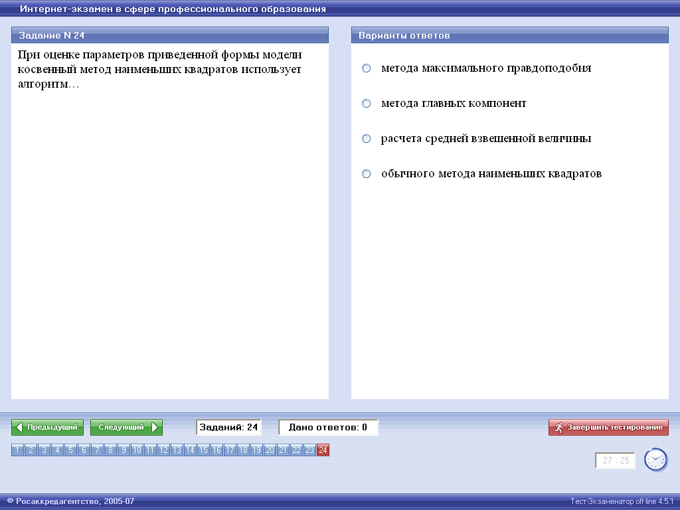This screenshot has width=680, height=510.
Task: Click the highlighted question 24 box
Action: point(323,450)
